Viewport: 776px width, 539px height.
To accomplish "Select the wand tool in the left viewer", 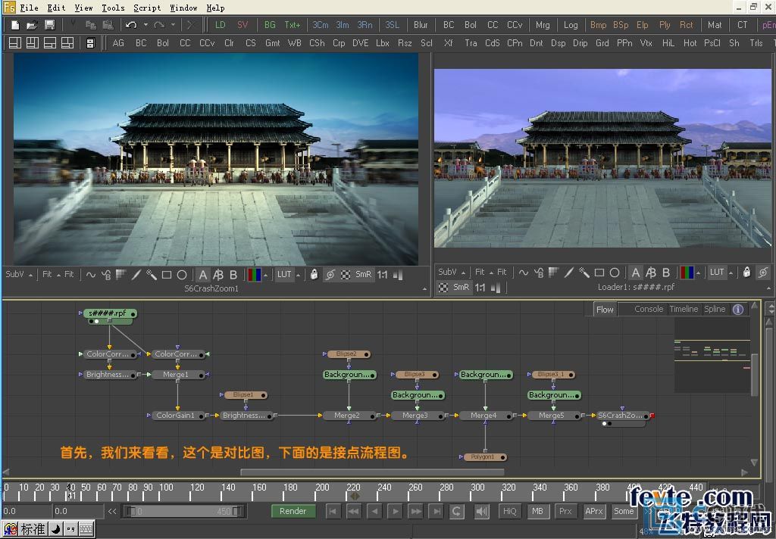I will (x=152, y=275).
